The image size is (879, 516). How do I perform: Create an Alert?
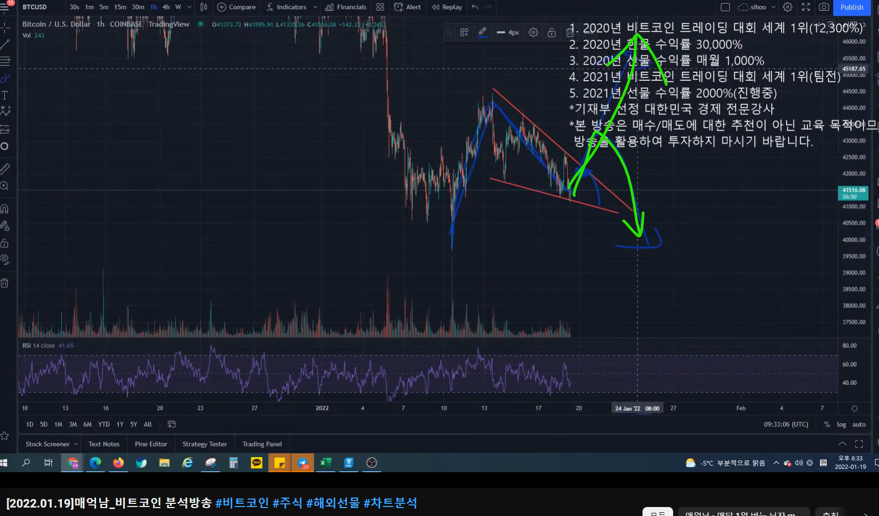tap(408, 7)
